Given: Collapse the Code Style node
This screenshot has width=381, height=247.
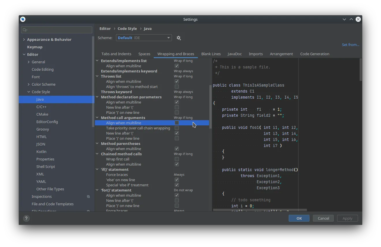Looking at the screenshot, I should click(x=29, y=92).
